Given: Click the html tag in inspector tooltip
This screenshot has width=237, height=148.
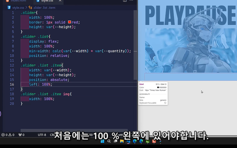Looking at the screenshot, I should coord(141,84).
